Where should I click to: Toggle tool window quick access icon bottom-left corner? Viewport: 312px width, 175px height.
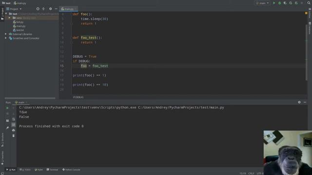(x=2, y=174)
